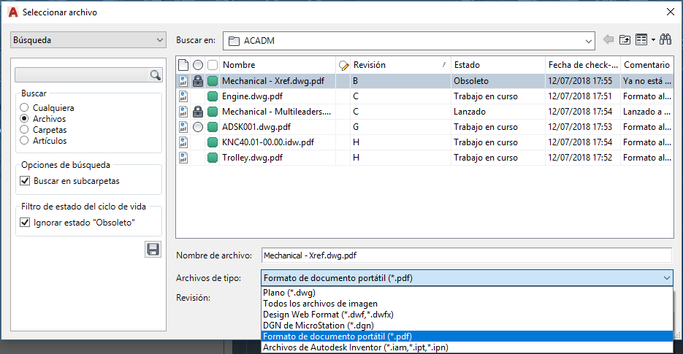683x354 pixels.
Task: Click the circle column header icon
Action: 198,65
